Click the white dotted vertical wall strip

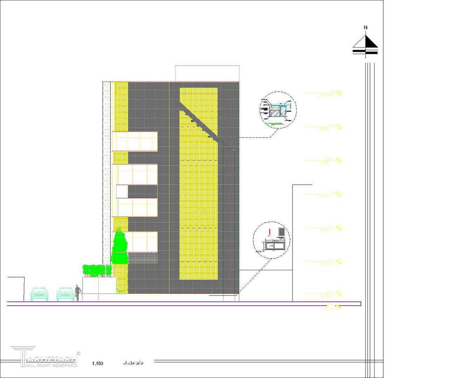pos(107,175)
